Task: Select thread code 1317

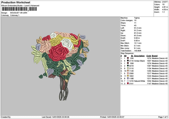Action: 149,74
